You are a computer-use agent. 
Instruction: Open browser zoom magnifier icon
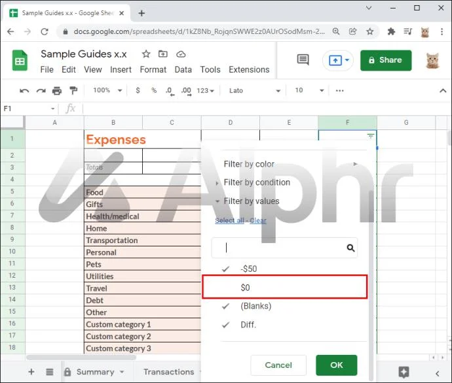[x=336, y=31]
